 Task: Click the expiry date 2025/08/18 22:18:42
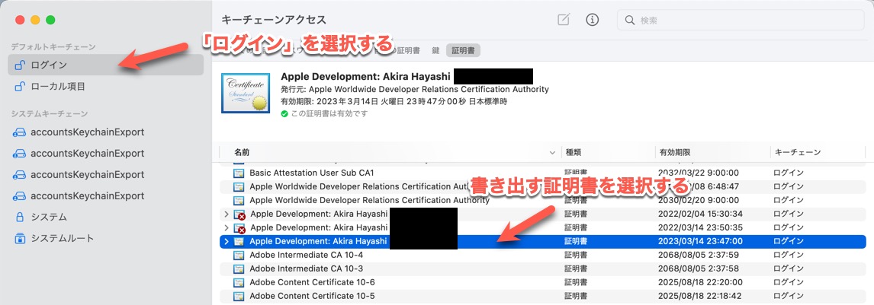[701, 296]
